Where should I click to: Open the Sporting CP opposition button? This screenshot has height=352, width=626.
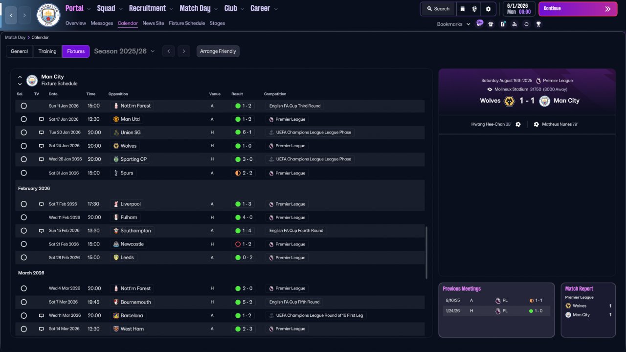click(x=130, y=159)
